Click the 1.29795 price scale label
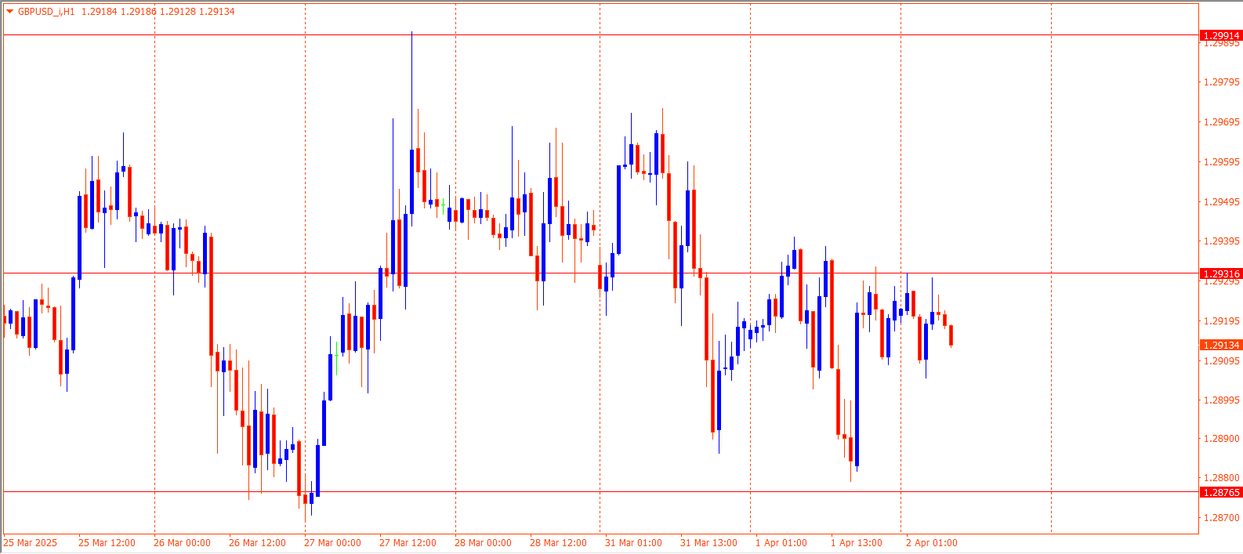 tap(1222, 82)
